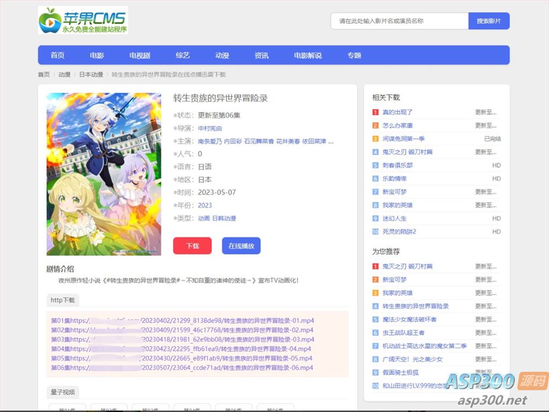This screenshot has width=549, height=412.
Task: Open the year link 2023
Action: [205, 205]
